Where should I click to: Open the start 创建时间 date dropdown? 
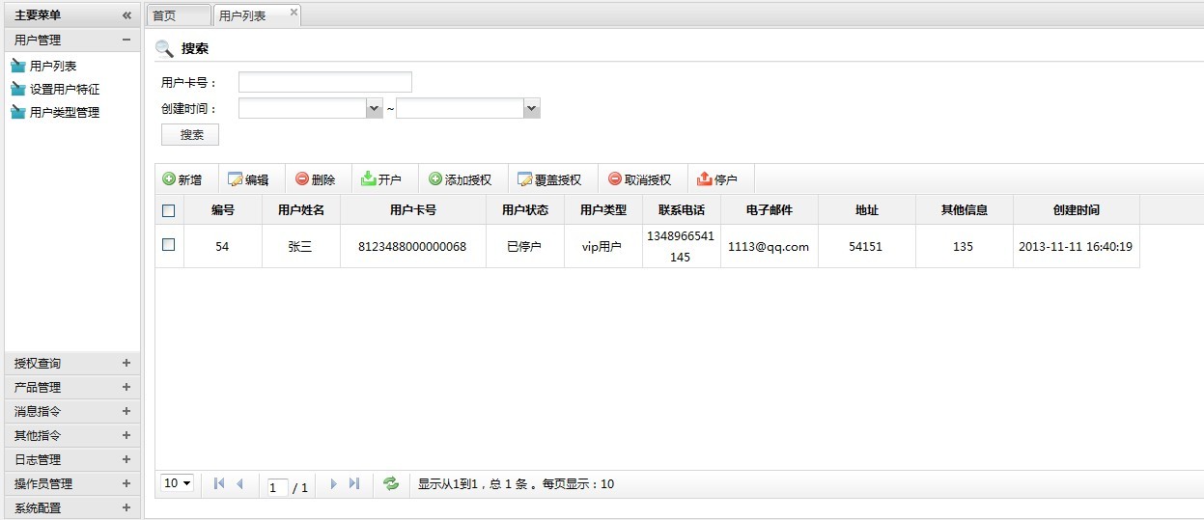375,109
